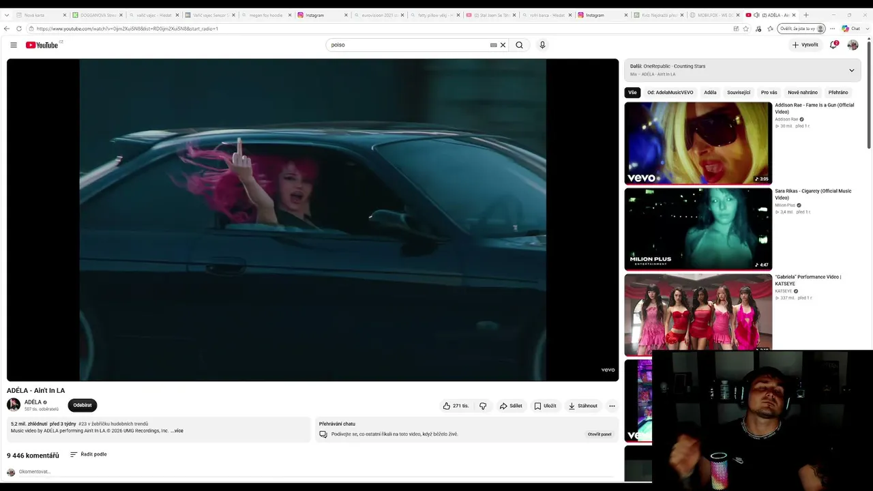Click the Vytvořit create button
This screenshot has width=873, height=491.
[805, 45]
